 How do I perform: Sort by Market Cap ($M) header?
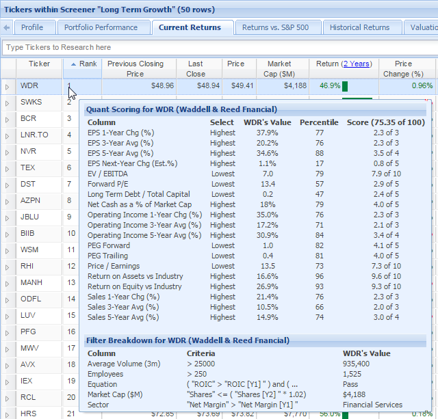[x=283, y=68]
